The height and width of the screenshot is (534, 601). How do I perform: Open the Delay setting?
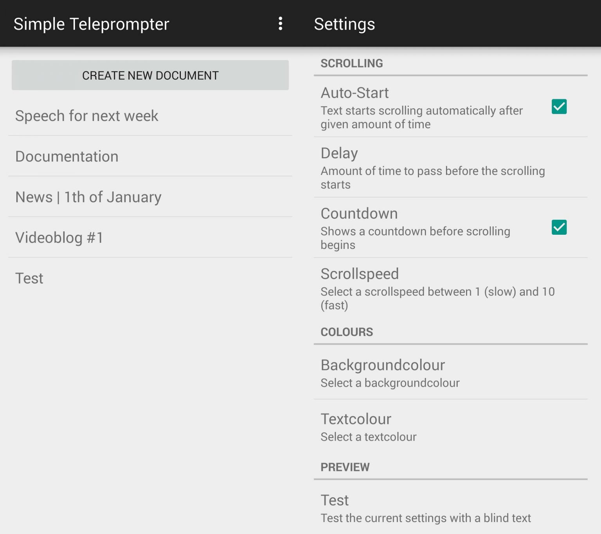[x=430, y=167]
